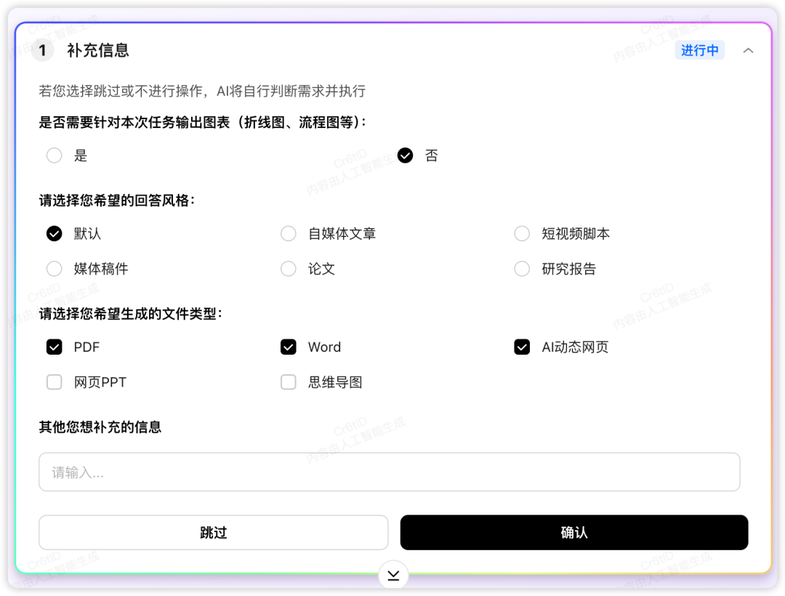Collapse the 补充信息 section with the chevron
This screenshot has height=596, width=785.
[x=748, y=51]
